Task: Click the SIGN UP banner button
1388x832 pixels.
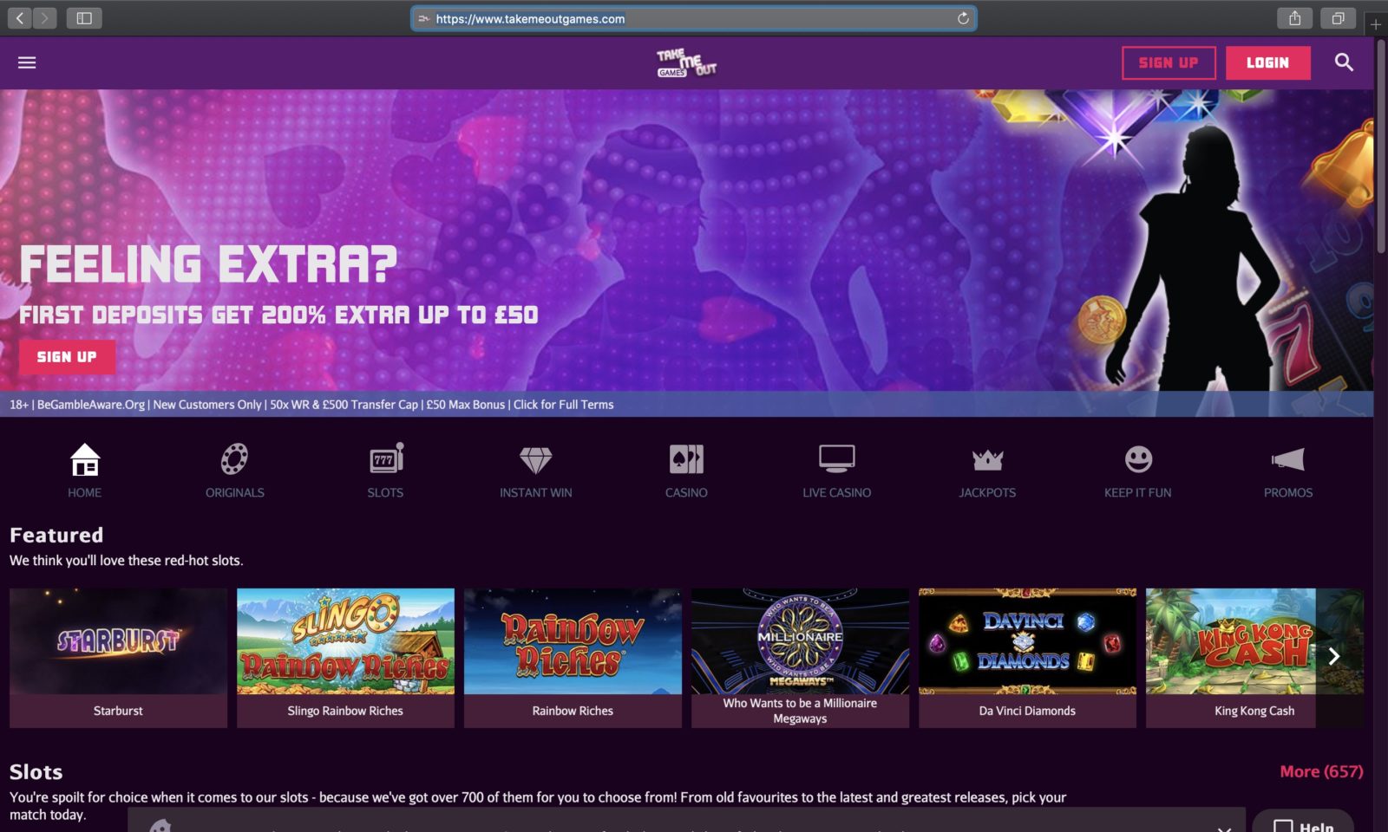Action: [x=68, y=356]
